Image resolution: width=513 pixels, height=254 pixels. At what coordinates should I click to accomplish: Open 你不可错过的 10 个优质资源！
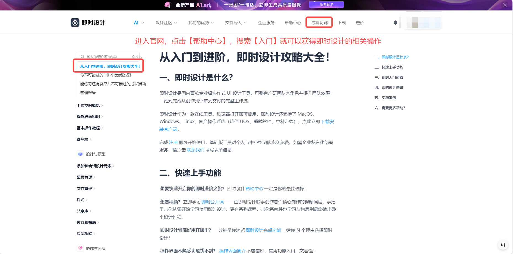106,75
